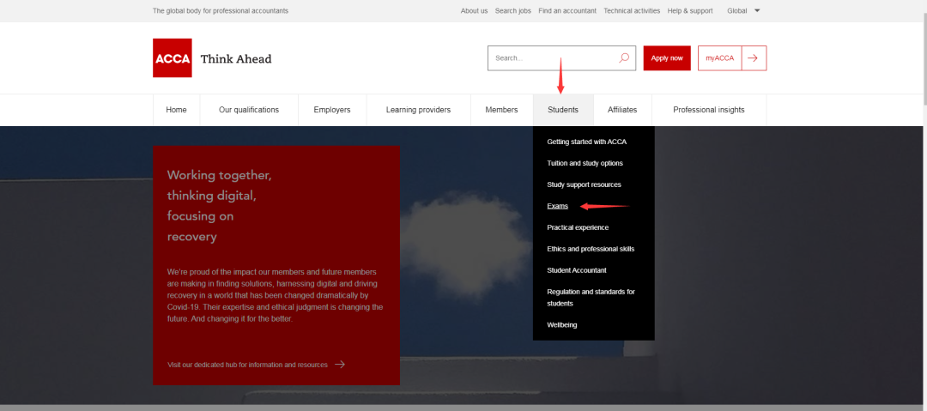The image size is (927, 411).
Task: Open Our qualifications menu
Action: pyautogui.click(x=249, y=110)
